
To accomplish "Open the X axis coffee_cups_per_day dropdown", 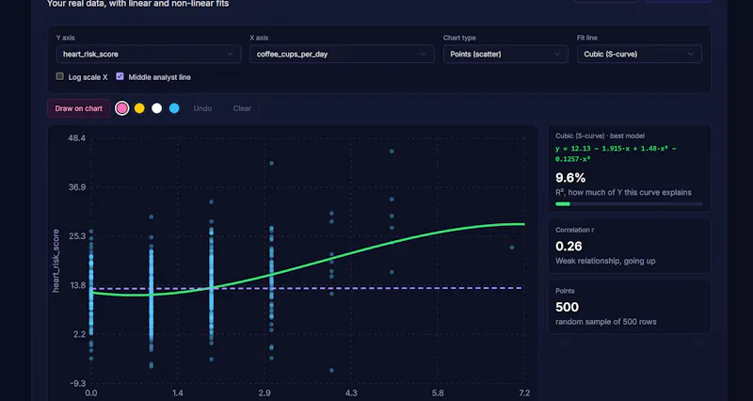I will [342, 55].
